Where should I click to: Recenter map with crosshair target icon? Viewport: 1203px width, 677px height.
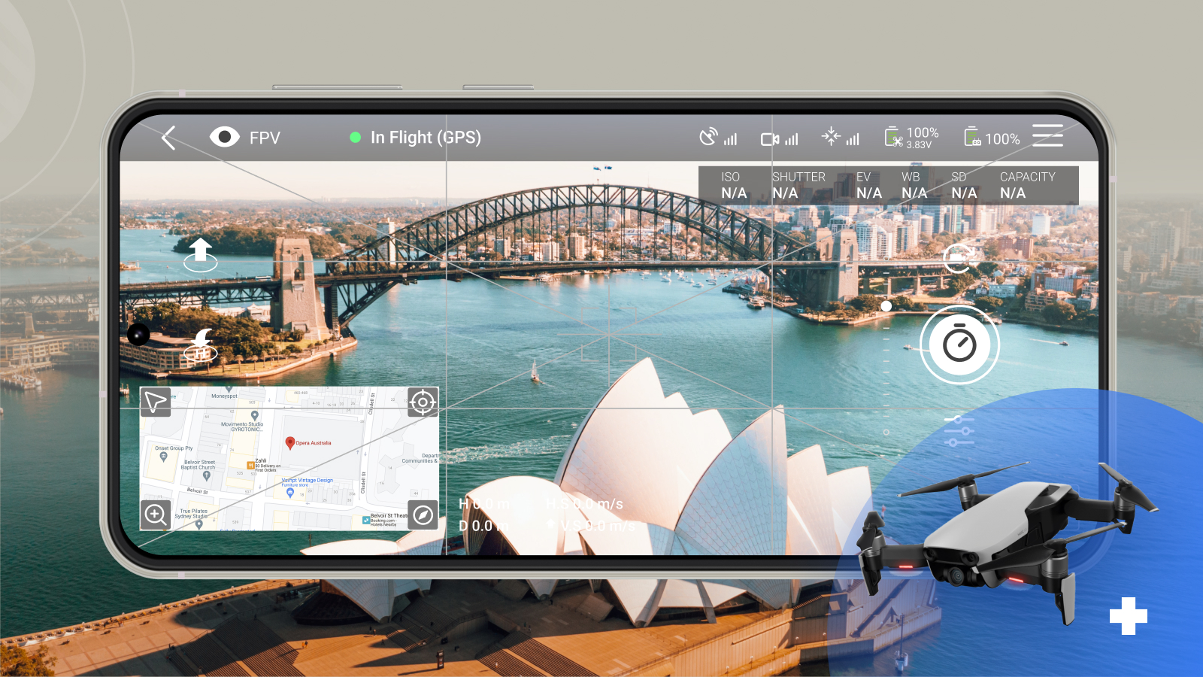click(423, 402)
